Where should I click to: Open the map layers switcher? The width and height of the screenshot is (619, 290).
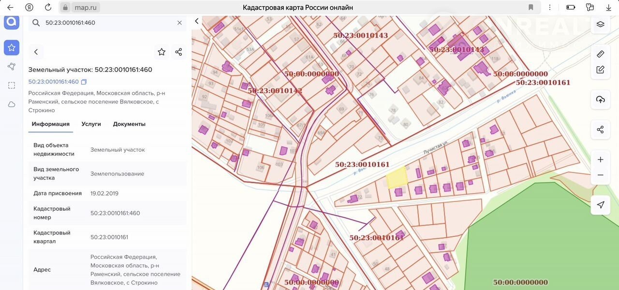(600, 24)
